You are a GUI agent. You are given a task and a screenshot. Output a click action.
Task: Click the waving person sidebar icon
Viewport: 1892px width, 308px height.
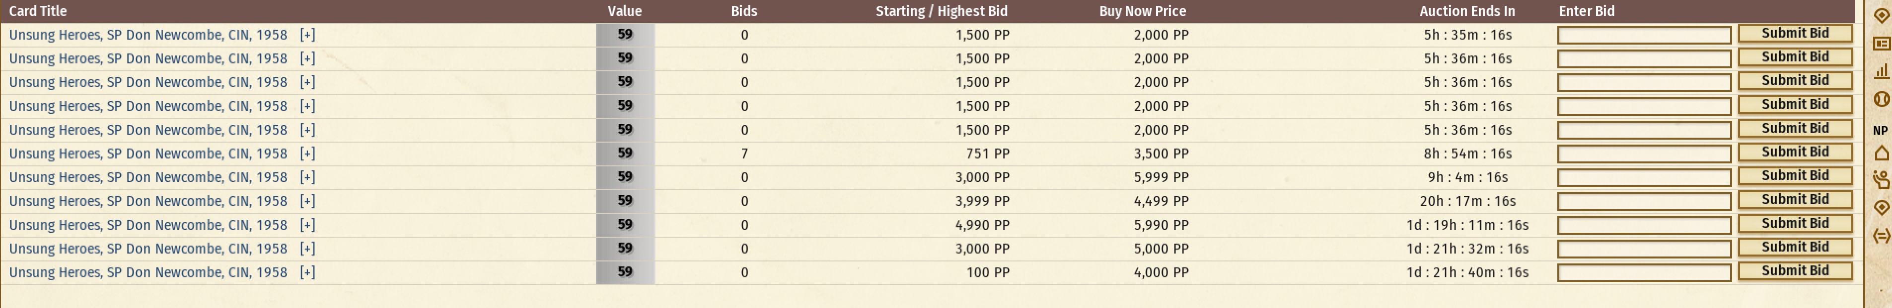pyautogui.click(x=1882, y=180)
